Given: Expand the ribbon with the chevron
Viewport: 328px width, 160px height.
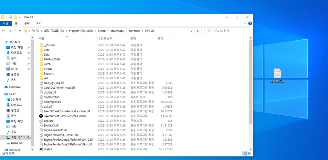Looking at the screenshot, I should pyautogui.click(x=245, y=23).
